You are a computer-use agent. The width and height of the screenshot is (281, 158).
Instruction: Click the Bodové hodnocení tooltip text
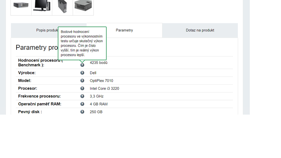[82, 43]
